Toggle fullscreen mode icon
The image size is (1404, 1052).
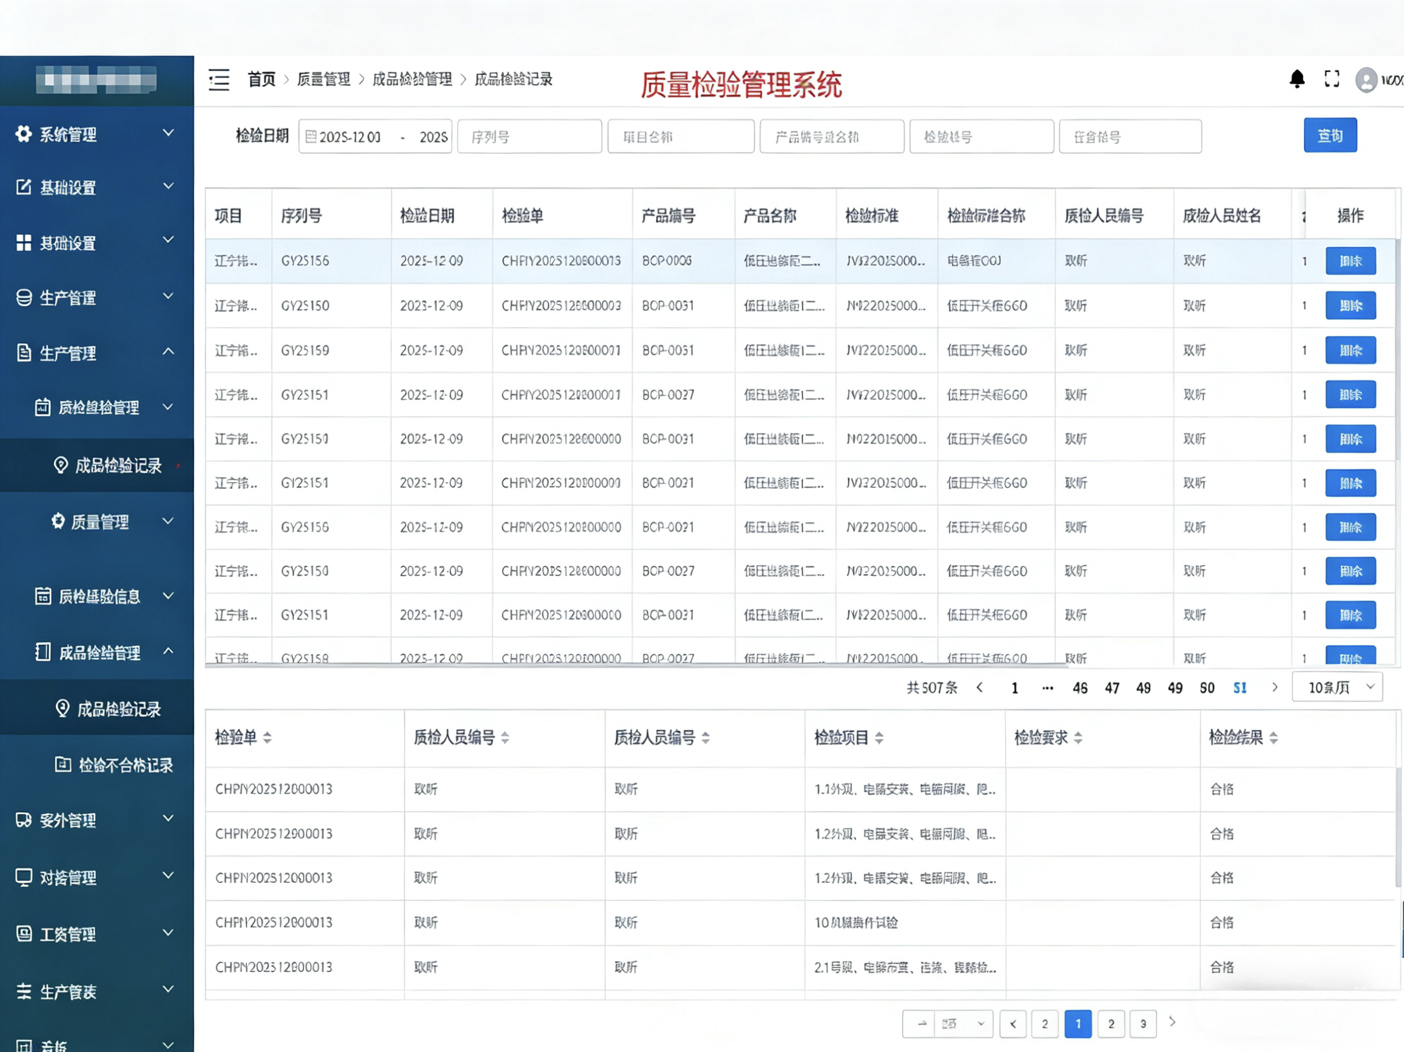click(x=1332, y=80)
